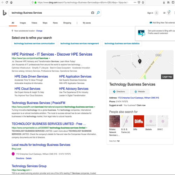This screenshot has height=175, width=175.
Task: Click Larger map button
Action: click(167, 77)
